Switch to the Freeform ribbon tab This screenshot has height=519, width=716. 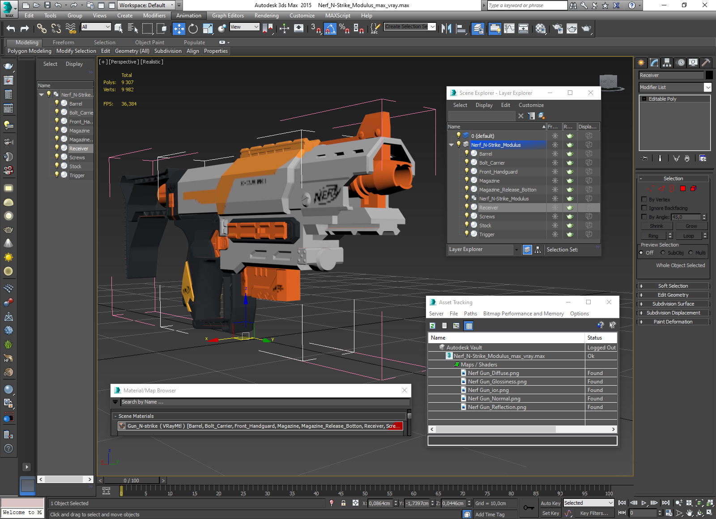tap(63, 43)
